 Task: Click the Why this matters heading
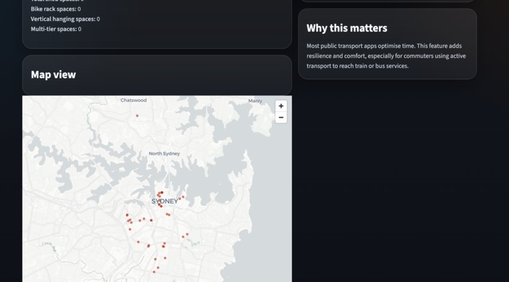pyautogui.click(x=347, y=28)
